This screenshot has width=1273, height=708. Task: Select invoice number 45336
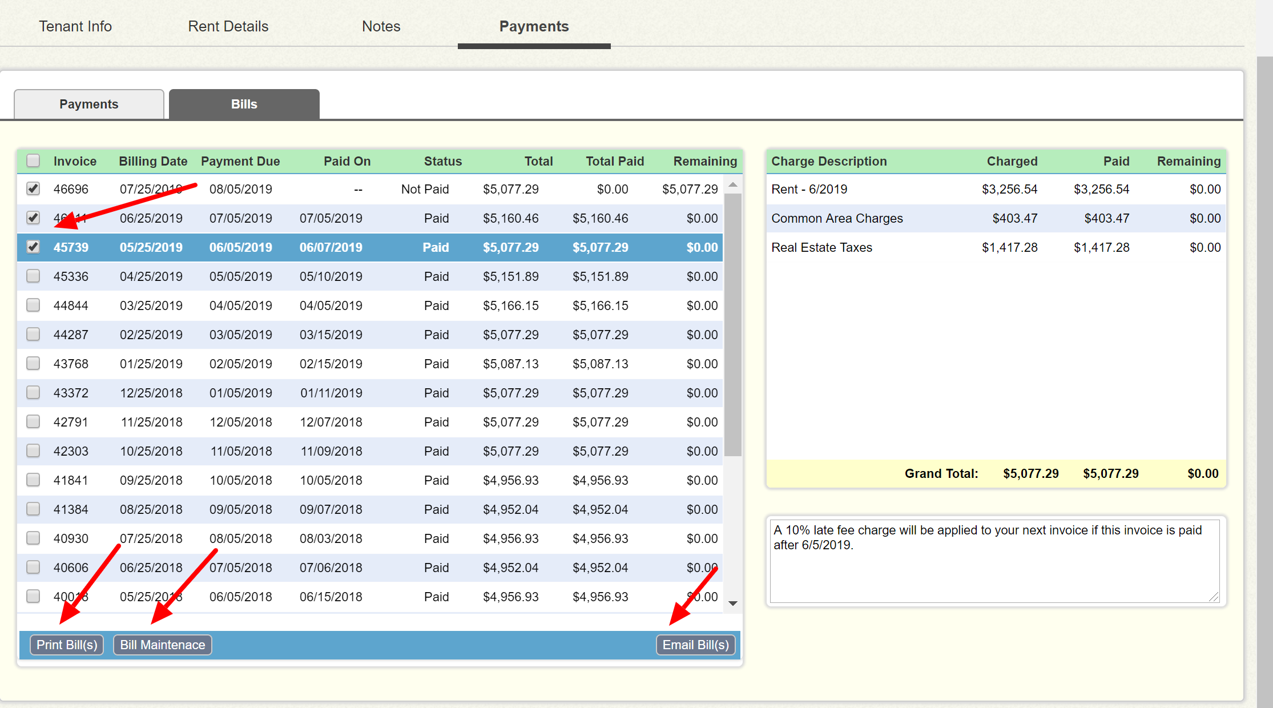click(71, 276)
